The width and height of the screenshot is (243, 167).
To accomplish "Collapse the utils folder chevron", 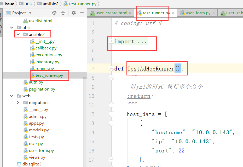I will tap(11, 28).
